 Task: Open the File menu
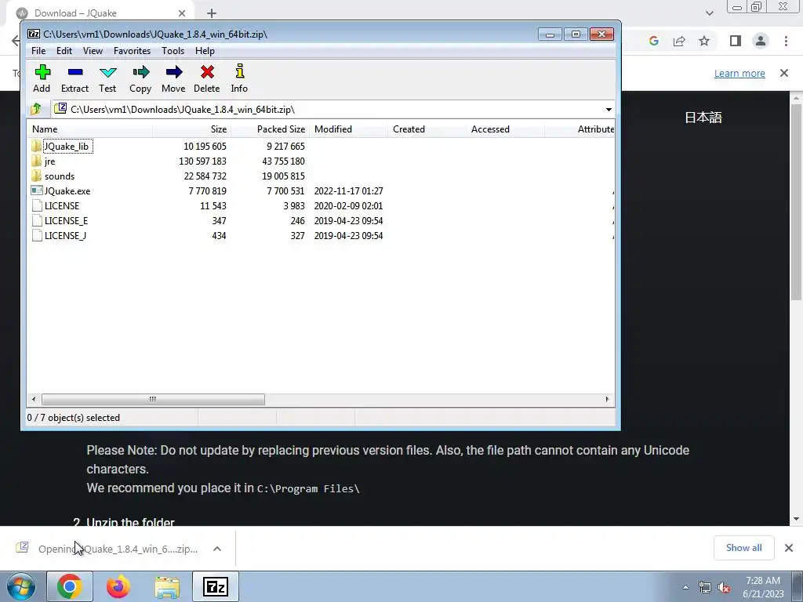38,51
